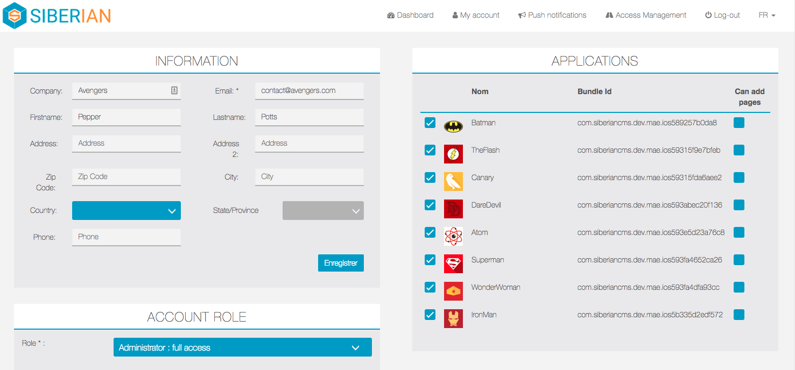Select the DareDevil app icon
This screenshot has width=795, height=370.
click(453, 209)
